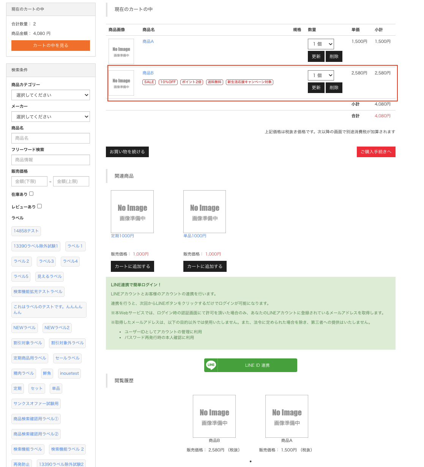Click the フリーワード検索 input field

point(50,160)
